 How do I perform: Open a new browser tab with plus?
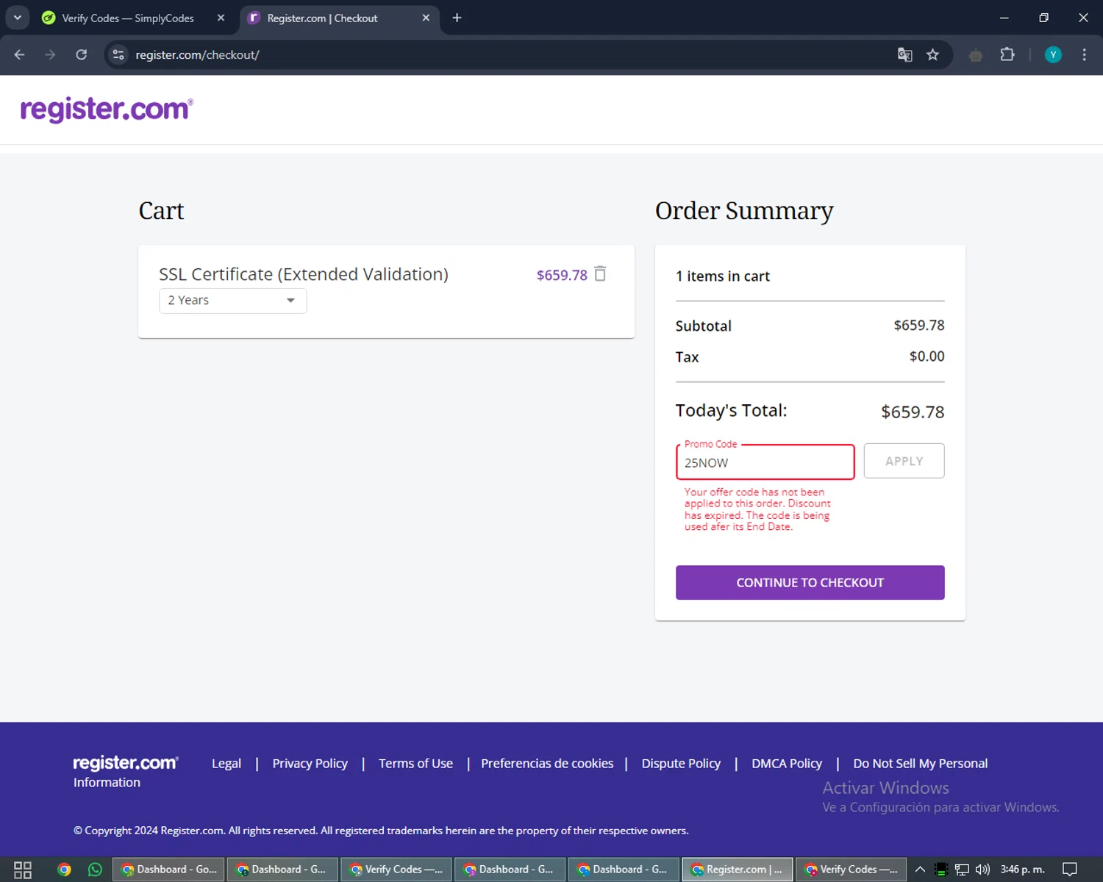[457, 18]
